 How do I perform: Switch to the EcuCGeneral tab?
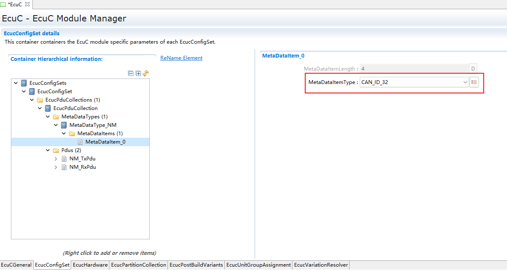[16, 265]
